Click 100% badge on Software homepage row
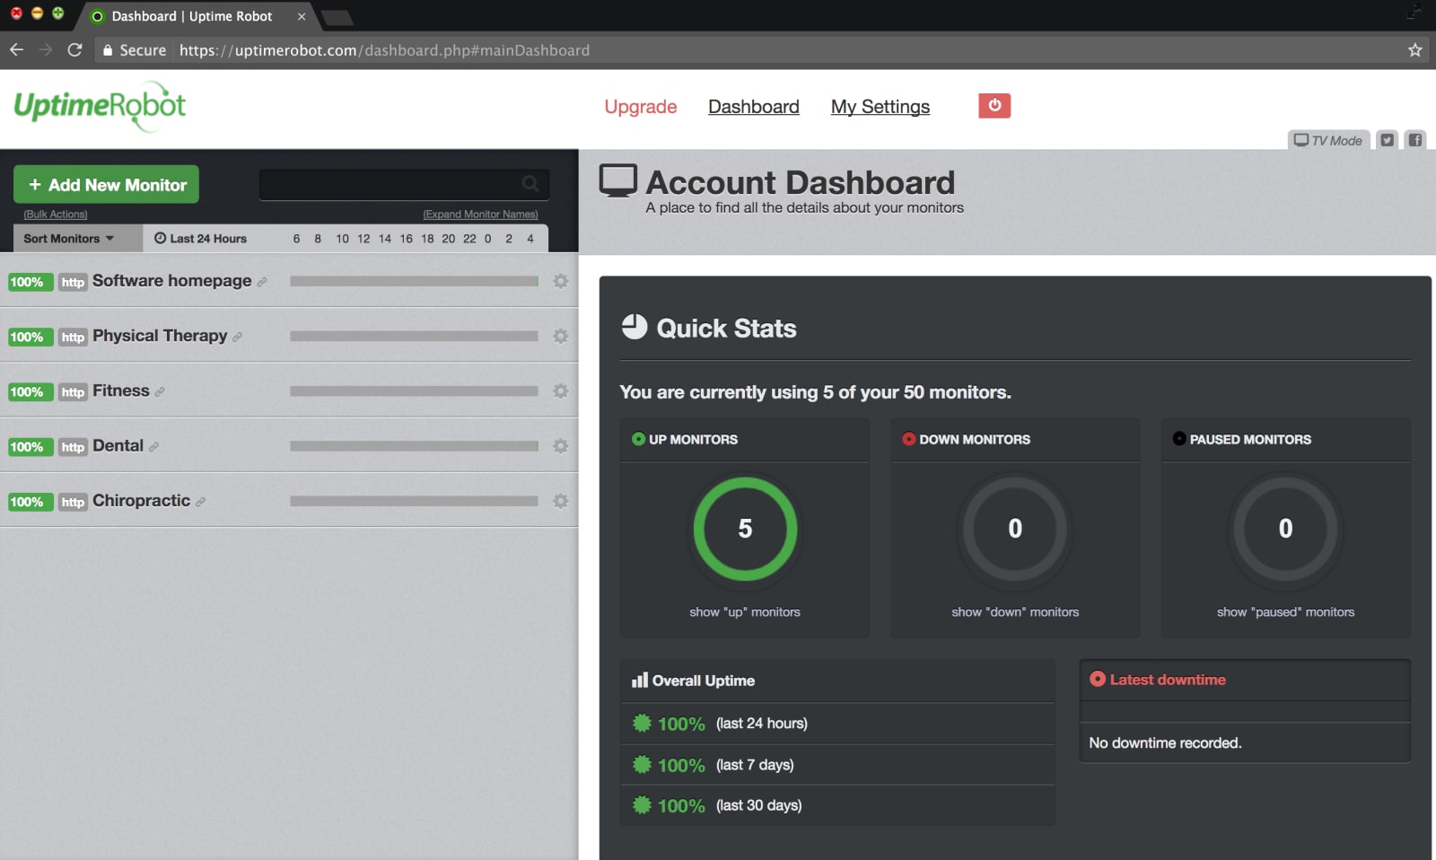This screenshot has width=1436, height=860. [31, 282]
